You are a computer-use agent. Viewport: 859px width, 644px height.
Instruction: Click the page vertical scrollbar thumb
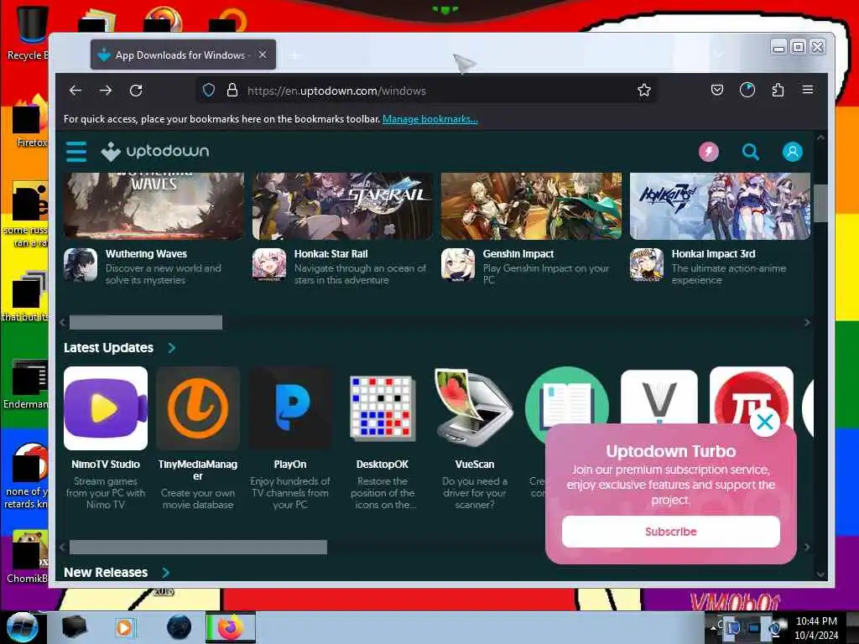[820, 203]
